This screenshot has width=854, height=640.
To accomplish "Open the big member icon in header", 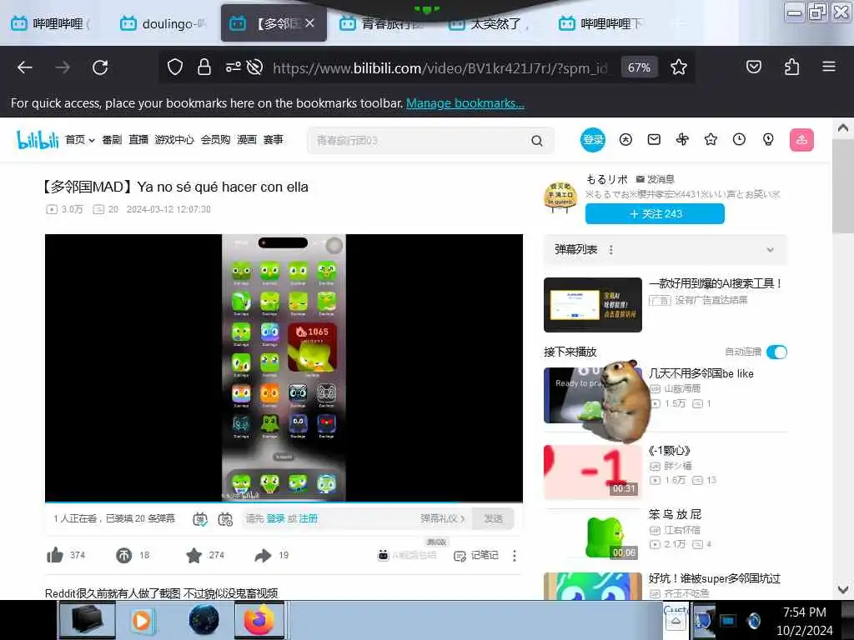I will [625, 140].
